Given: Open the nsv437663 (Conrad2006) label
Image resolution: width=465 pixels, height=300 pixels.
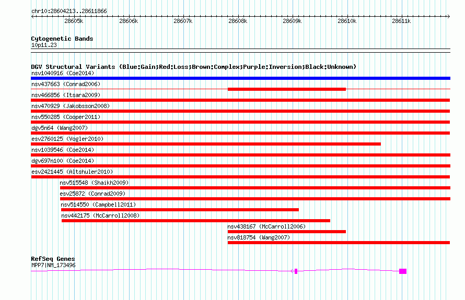Looking at the screenshot, I should coord(66,84).
